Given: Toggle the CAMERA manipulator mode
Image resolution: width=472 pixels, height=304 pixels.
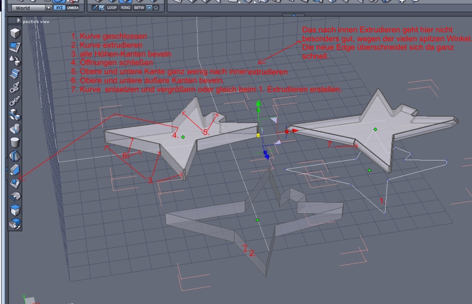Looking at the screenshot, I should click(x=72, y=8).
